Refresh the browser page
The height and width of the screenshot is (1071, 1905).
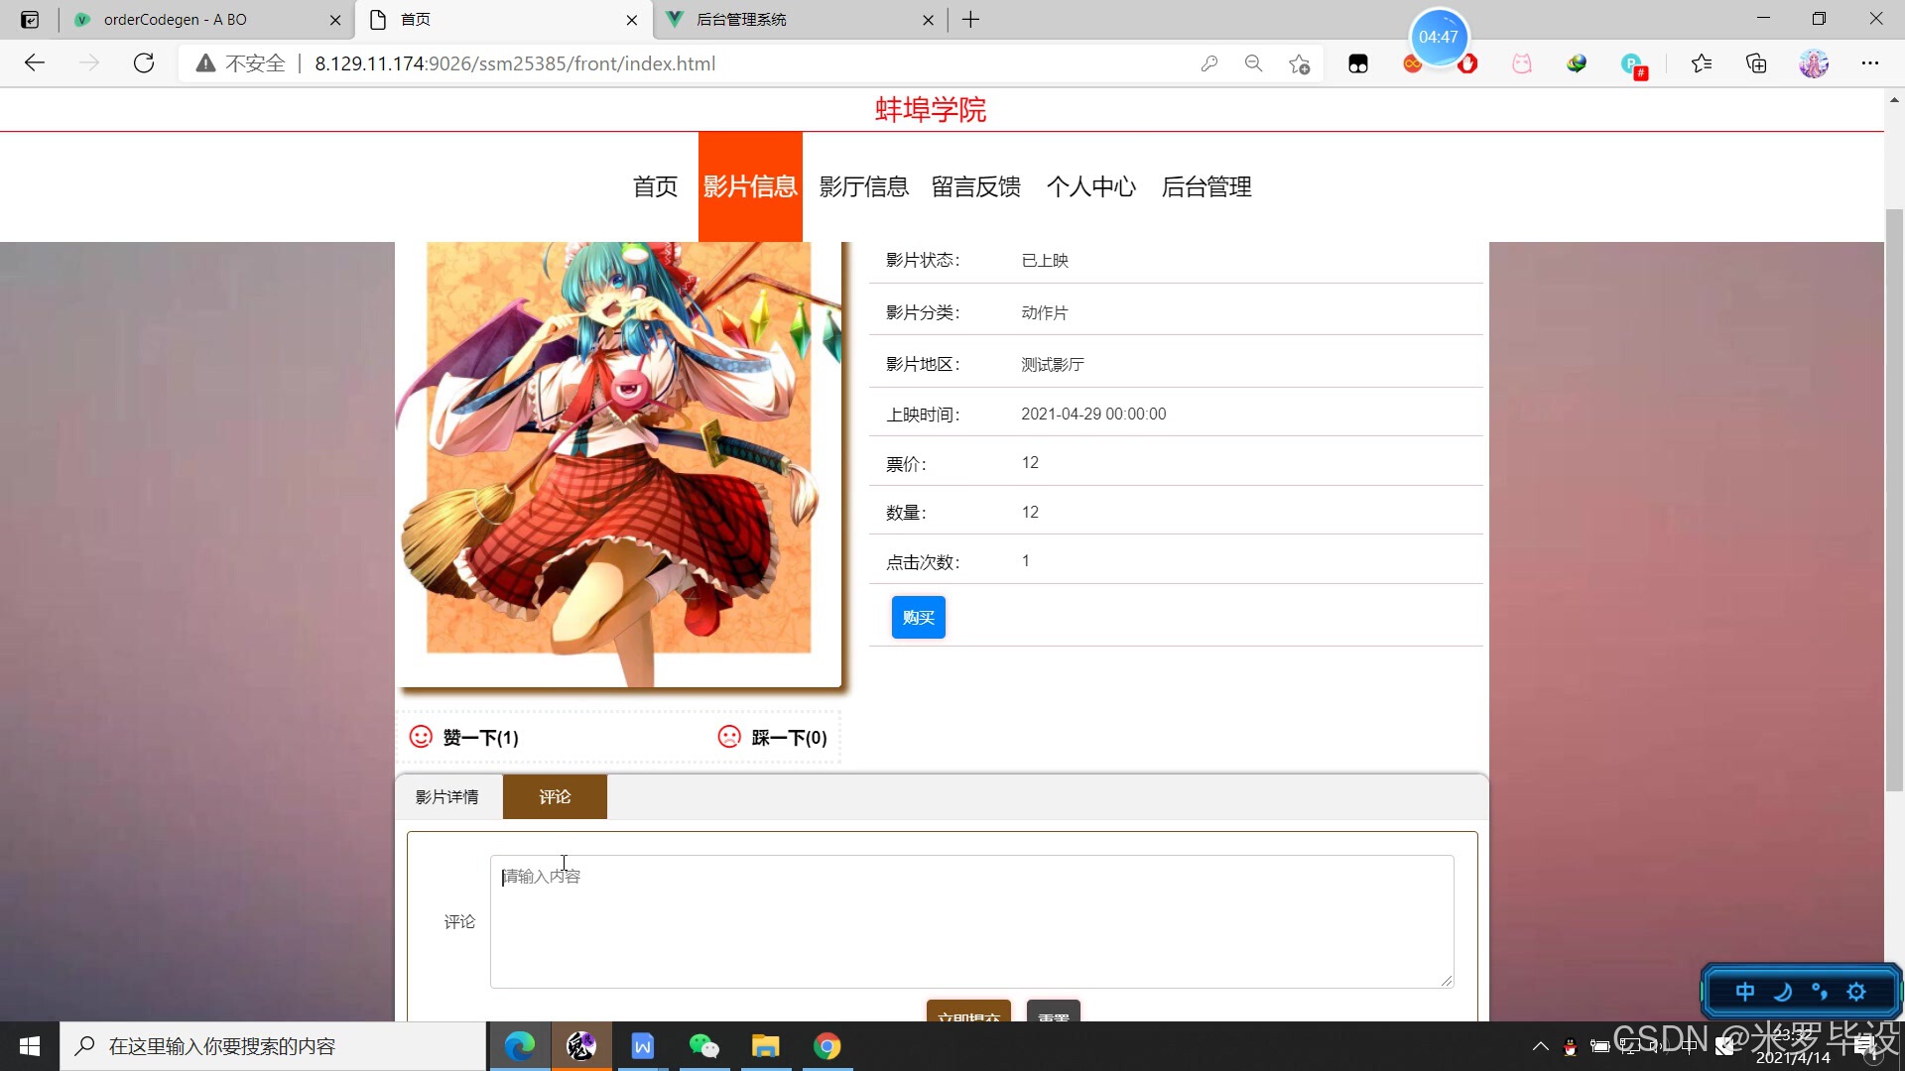pos(144,63)
